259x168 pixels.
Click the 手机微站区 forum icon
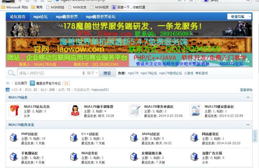(14, 157)
